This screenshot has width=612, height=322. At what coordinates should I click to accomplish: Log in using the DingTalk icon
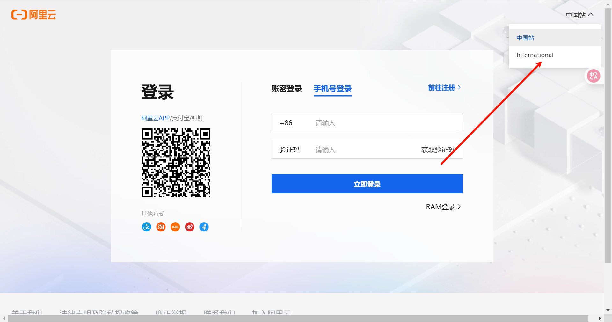[x=204, y=227]
